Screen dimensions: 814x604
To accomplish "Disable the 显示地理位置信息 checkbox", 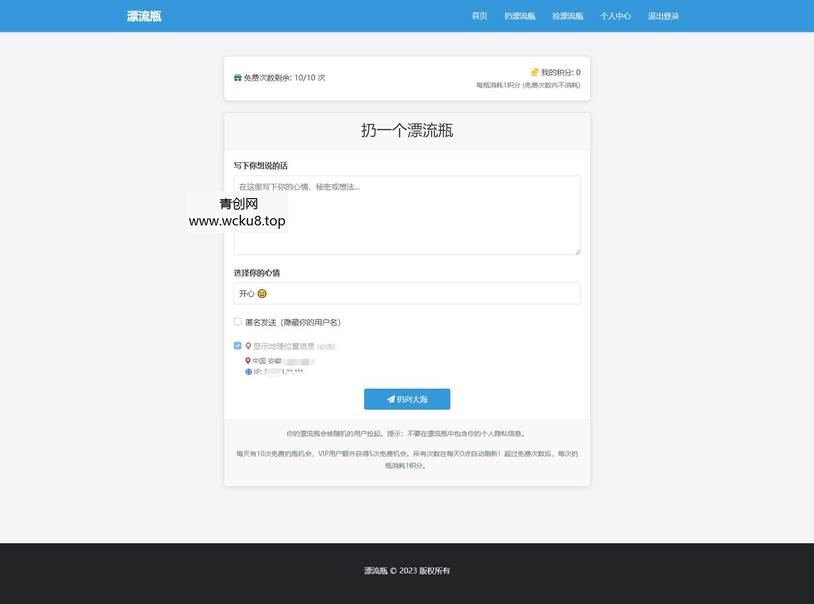I will click(237, 345).
